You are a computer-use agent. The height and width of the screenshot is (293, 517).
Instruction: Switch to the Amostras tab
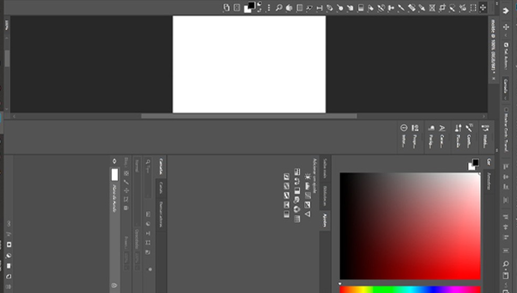(x=489, y=176)
